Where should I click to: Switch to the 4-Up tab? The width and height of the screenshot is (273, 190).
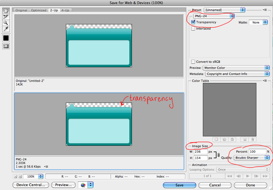(x=65, y=10)
